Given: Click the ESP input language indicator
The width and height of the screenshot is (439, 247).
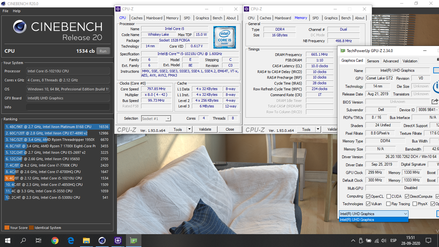Looking at the screenshot, I should pyautogui.click(x=393, y=241).
